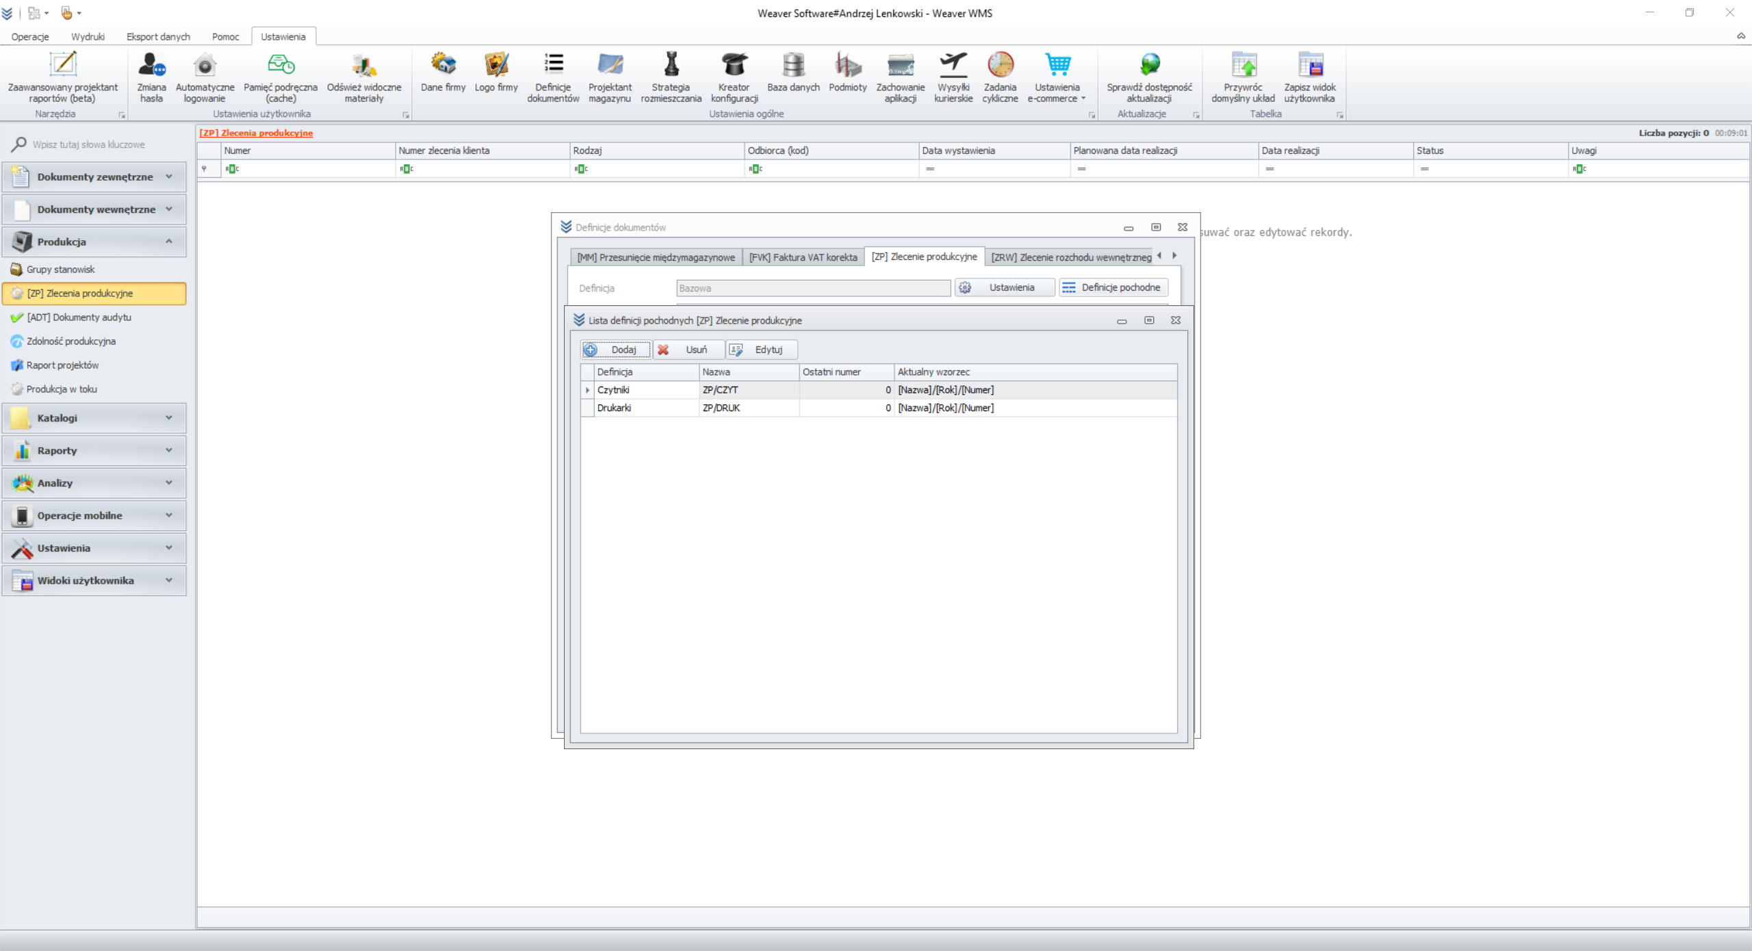This screenshot has height=951, width=1752.
Task: Open Ustawienia e-commerce dropdown
Action: [1057, 77]
